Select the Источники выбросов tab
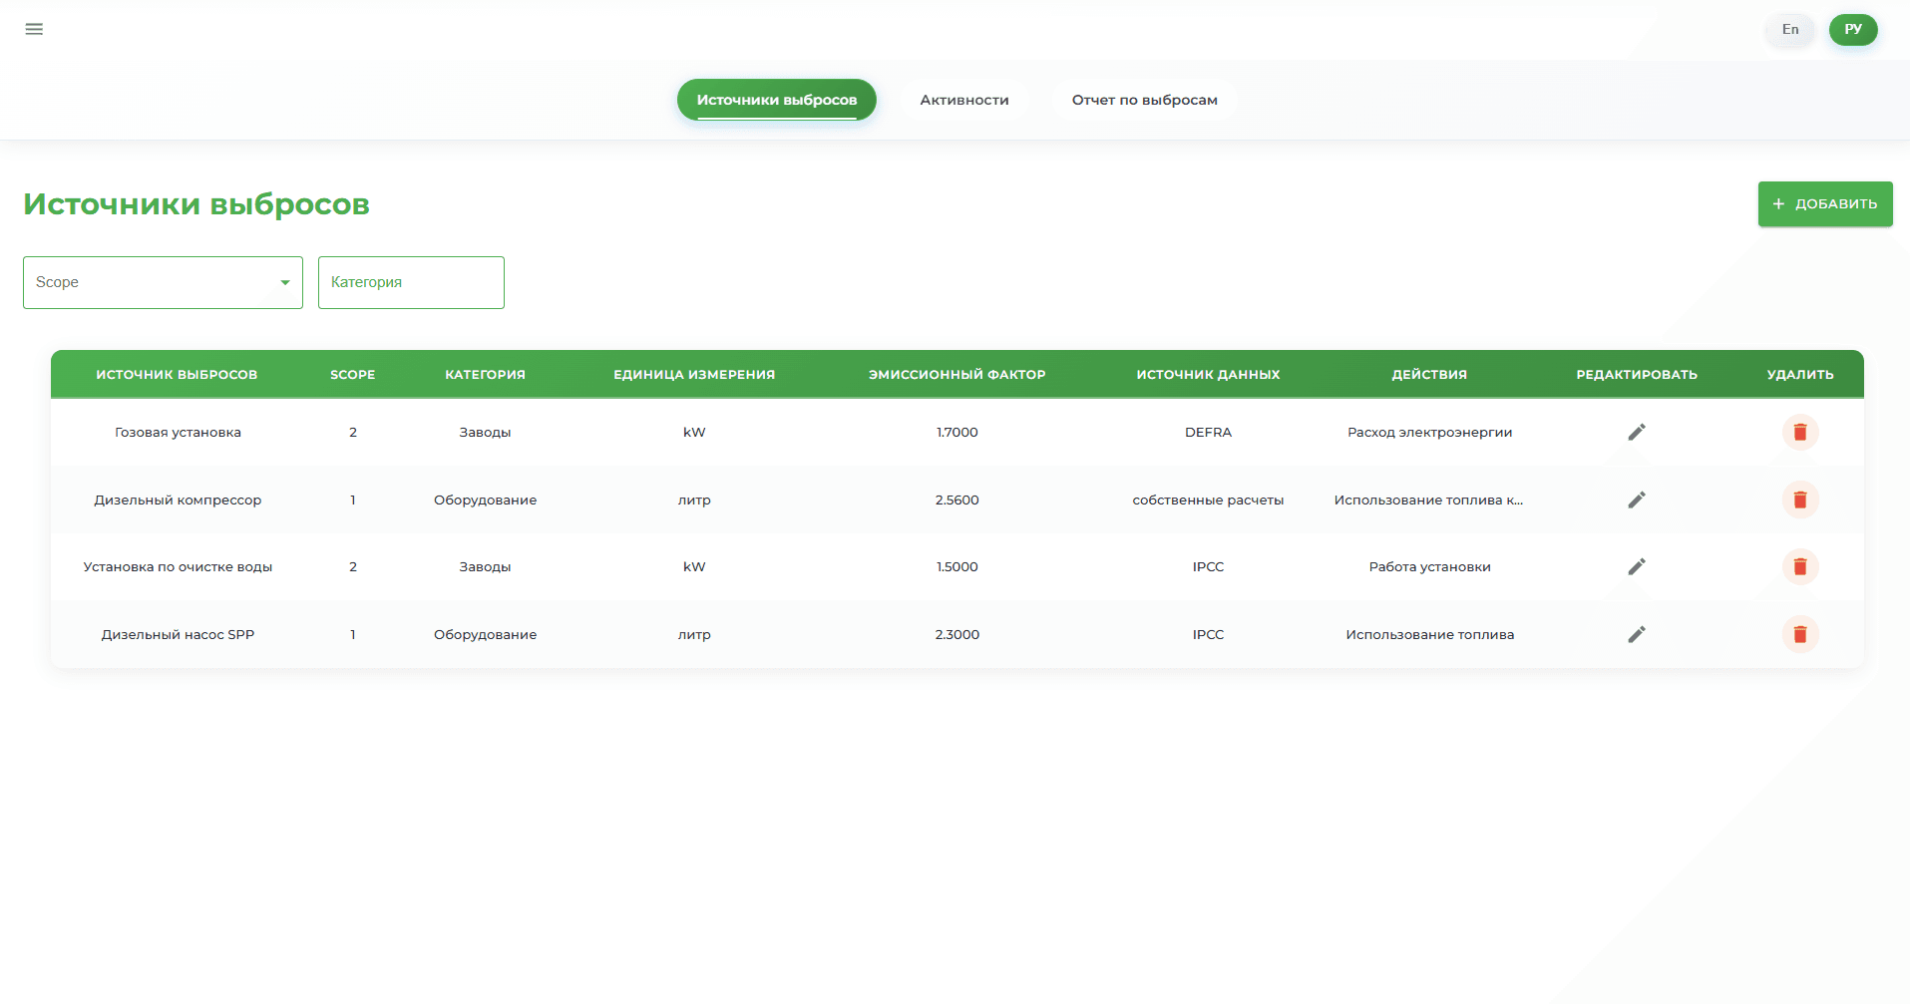Viewport: 1910px width, 1004px height. click(776, 100)
